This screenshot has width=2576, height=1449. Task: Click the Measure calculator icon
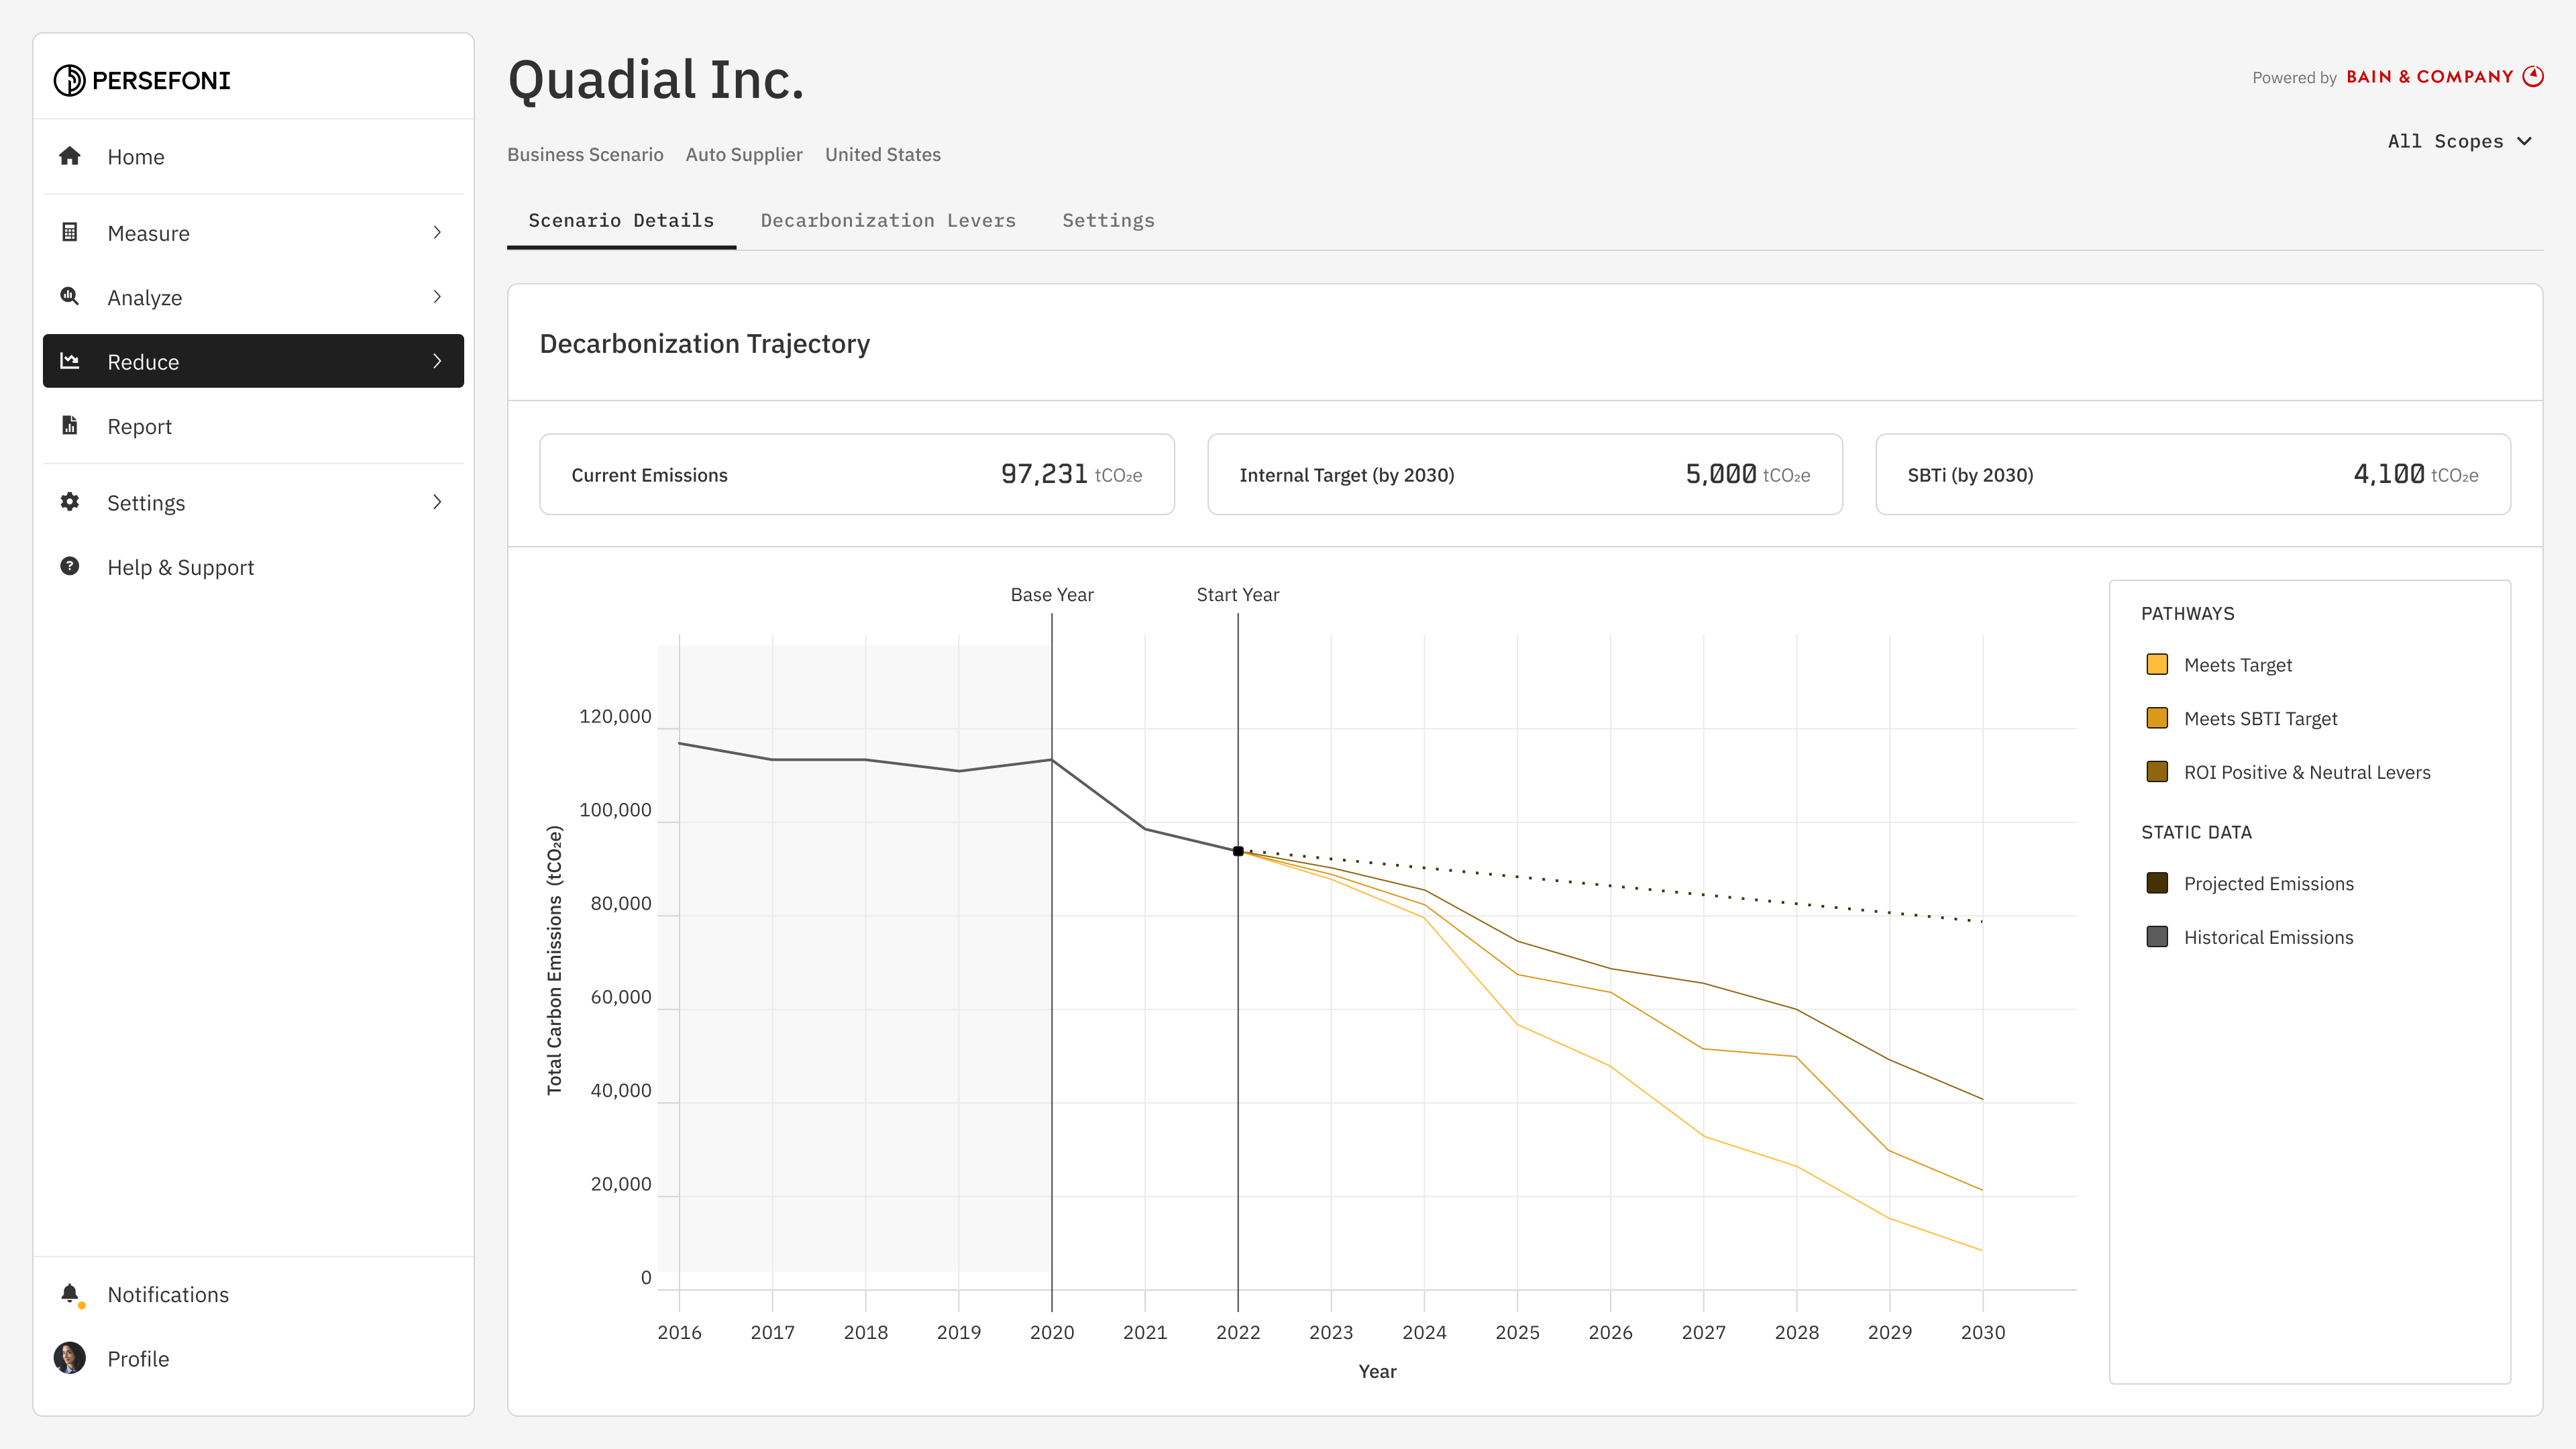[69, 232]
